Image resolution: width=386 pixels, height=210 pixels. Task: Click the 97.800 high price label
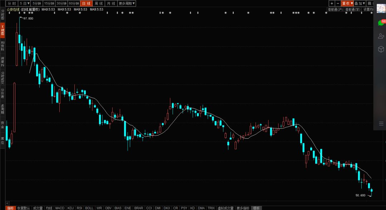click(28, 19)
